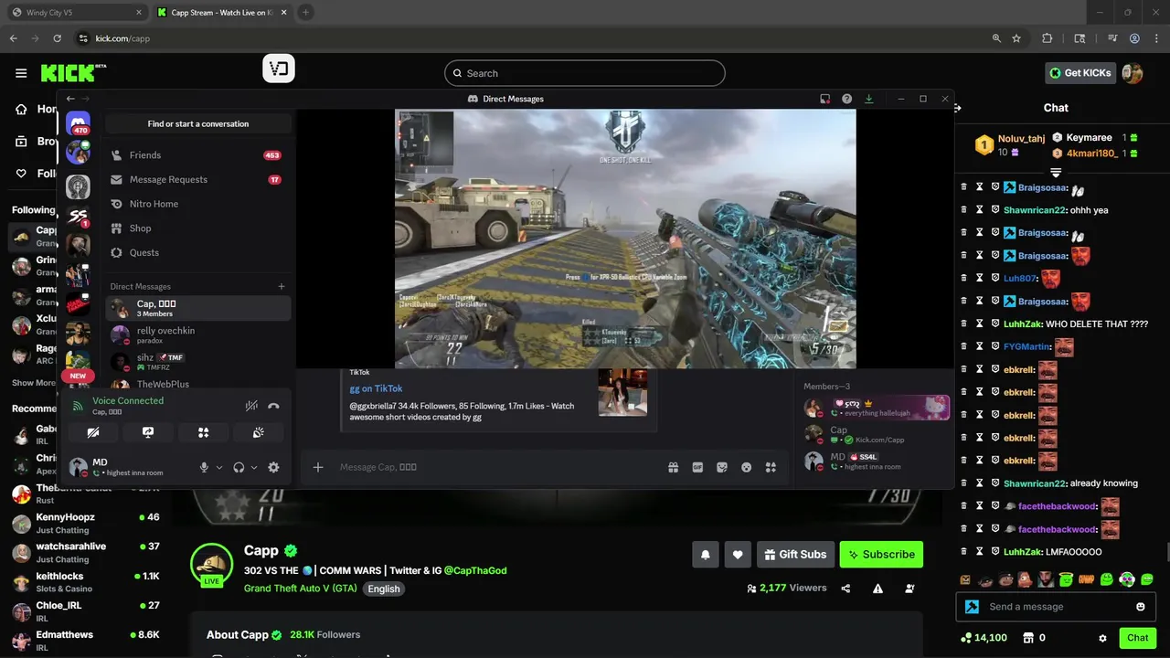Image resolution: width=1170 pixels, height=658 pixels.
Task: Open microphone input options dropdown
Action: [x=219, y=467]
